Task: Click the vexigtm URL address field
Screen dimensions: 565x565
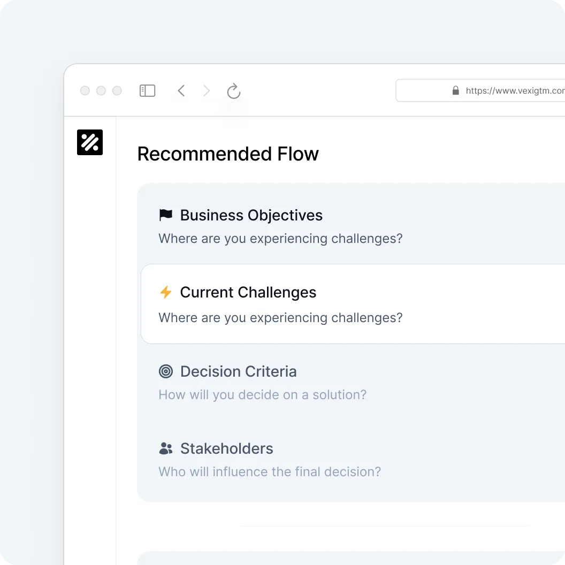Action: [480, 90]
